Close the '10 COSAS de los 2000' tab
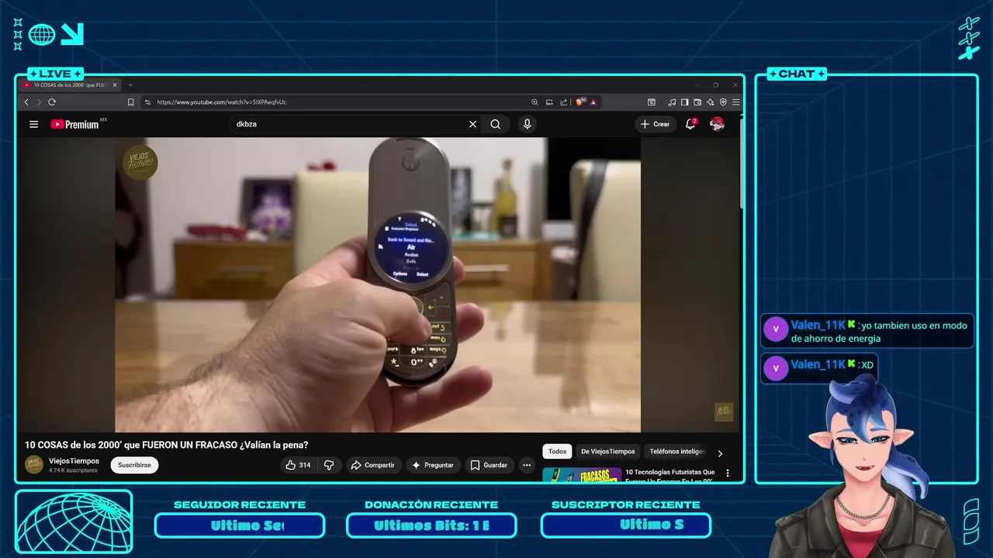The image size is (993, 558). [x=115, y=85]
